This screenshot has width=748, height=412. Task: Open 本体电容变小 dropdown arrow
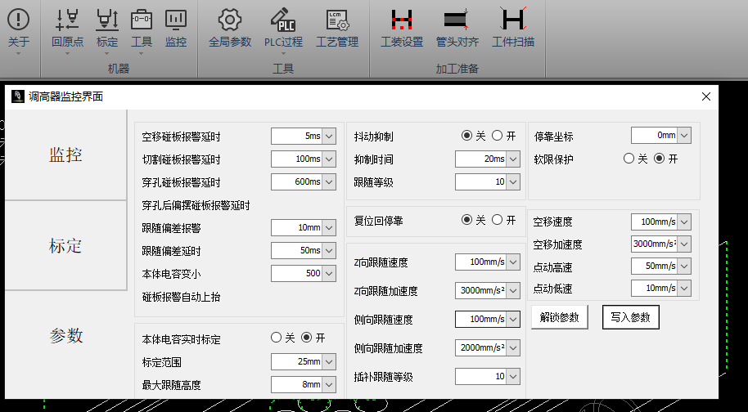(329, 273)
